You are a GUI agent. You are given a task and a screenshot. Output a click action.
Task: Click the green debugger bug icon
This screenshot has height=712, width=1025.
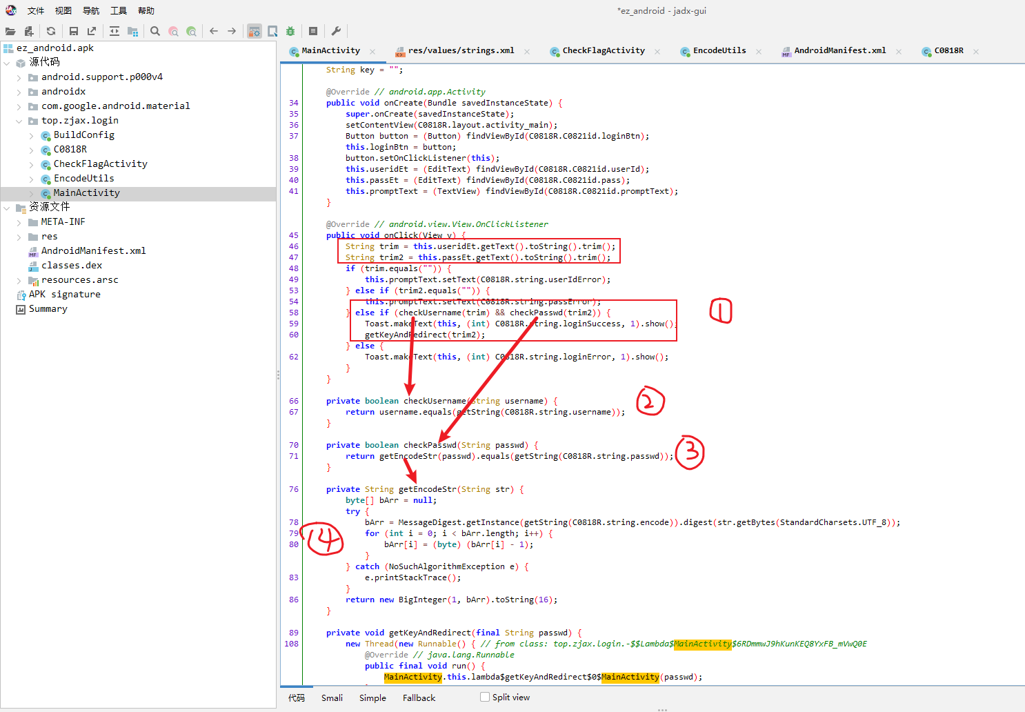point(290,31)
